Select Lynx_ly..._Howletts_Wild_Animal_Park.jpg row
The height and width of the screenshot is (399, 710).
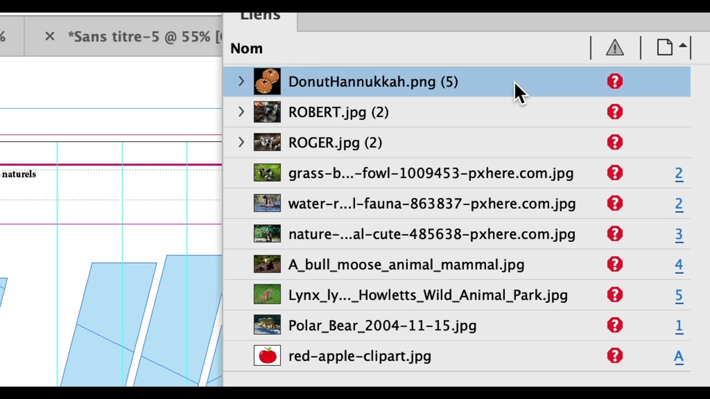click(457, 295)
